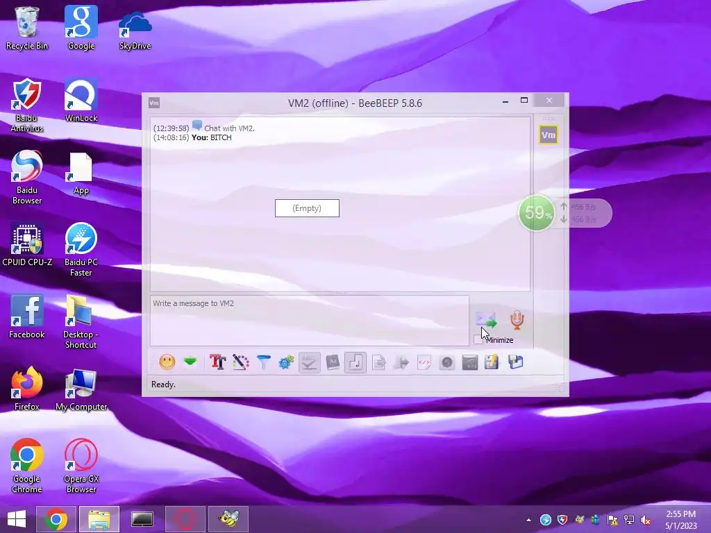The height and width of the screenshot is (533, 711).
Task: Open My Computer desktop icon
Action: point(81,389)
